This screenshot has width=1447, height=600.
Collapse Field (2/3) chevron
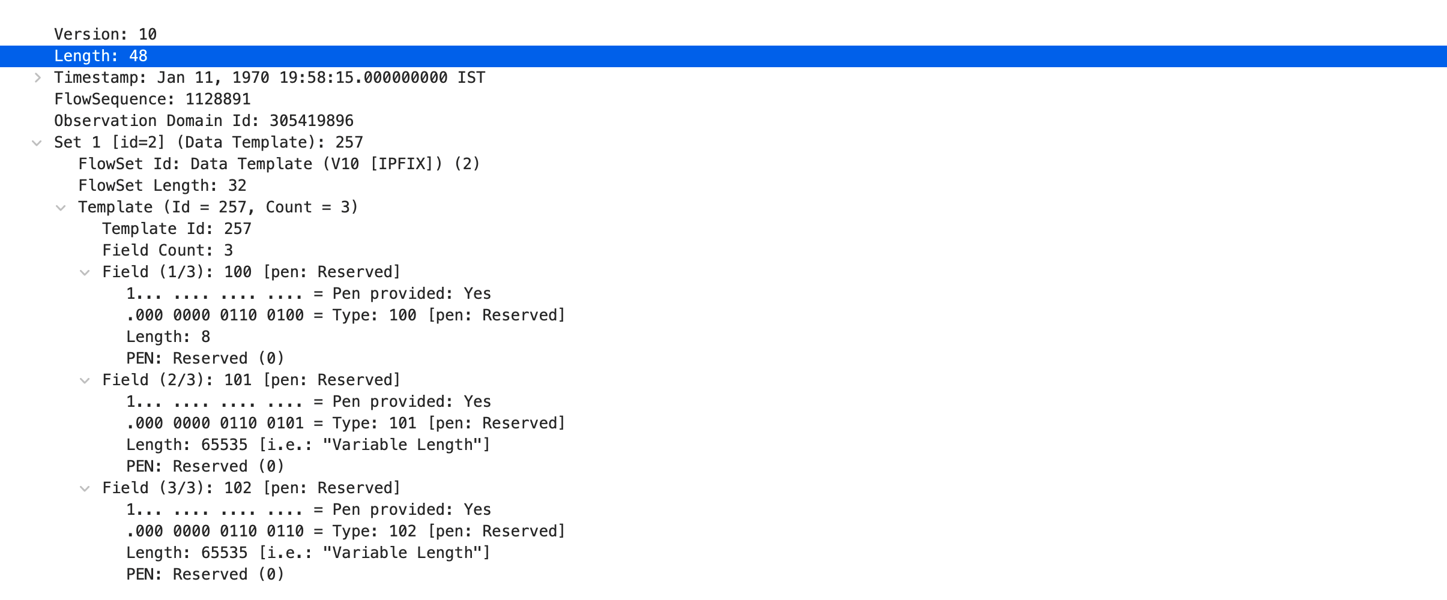click(85, 380)
